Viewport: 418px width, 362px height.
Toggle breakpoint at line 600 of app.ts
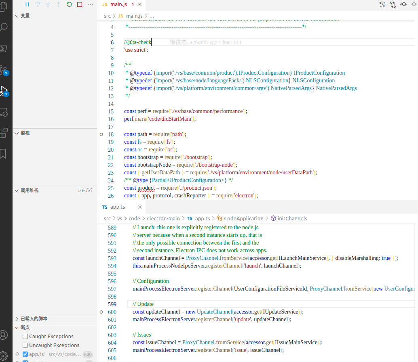101,312
